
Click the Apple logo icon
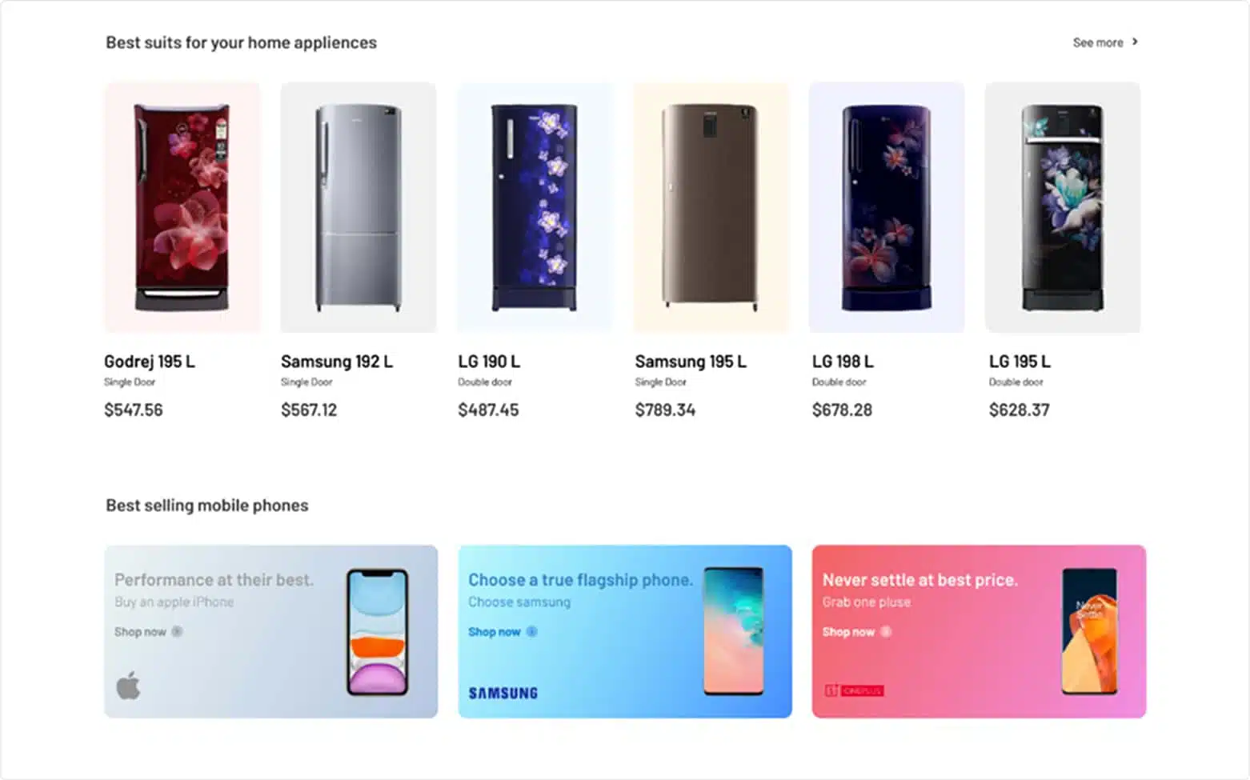(x=128, y=686)
